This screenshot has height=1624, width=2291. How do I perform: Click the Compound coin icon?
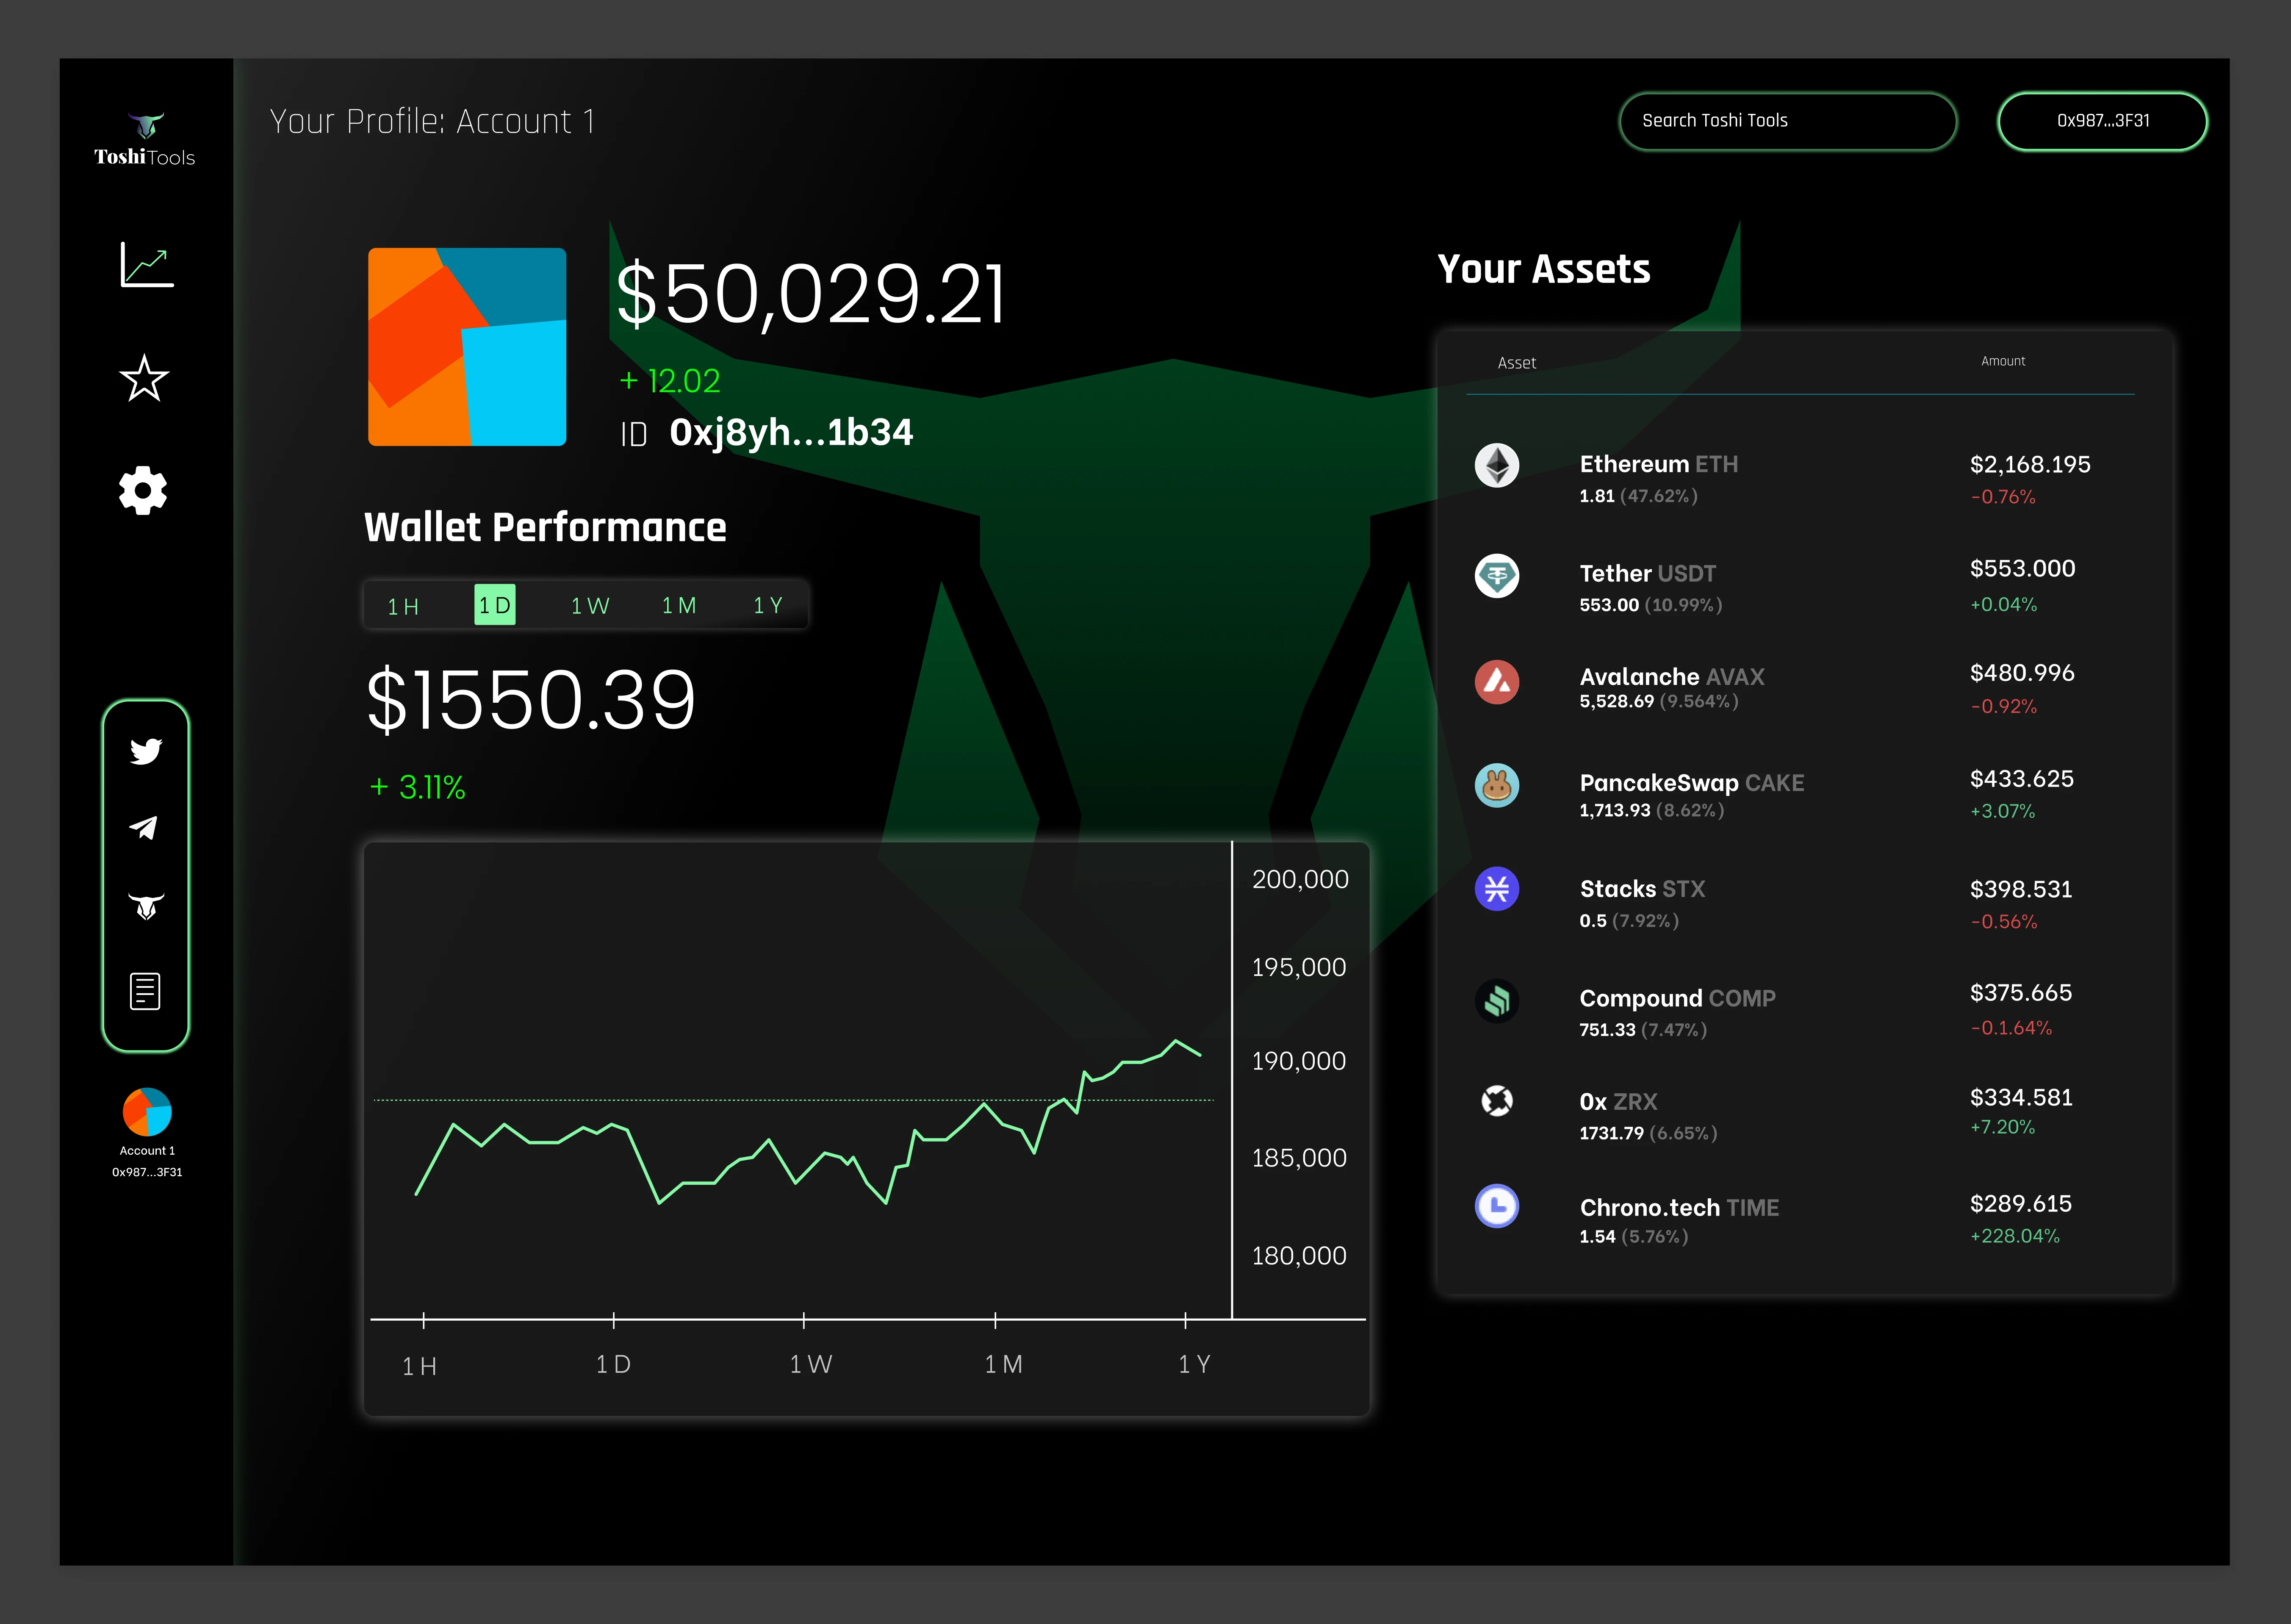pos(1496,1001)
